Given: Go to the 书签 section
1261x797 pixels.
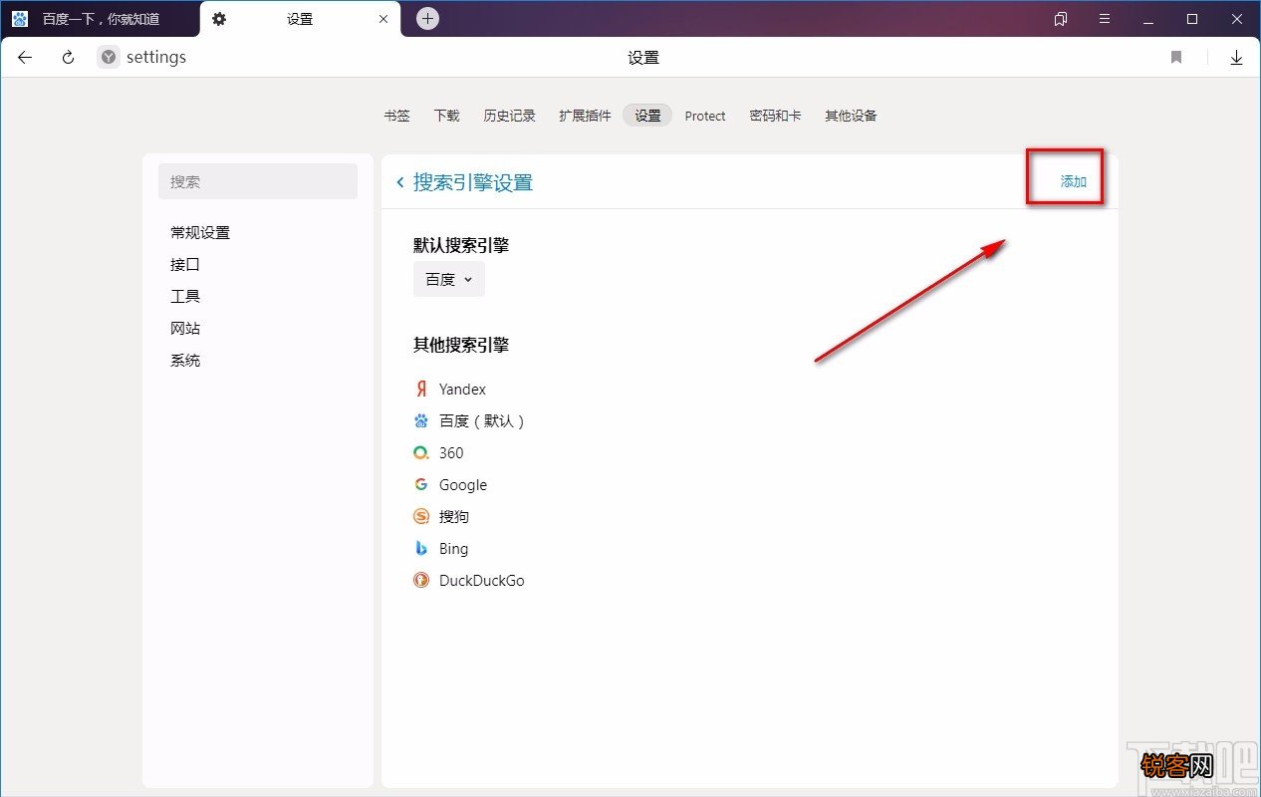Looking at the screenshot, I should pyautogui.click(x=396, y=116).
